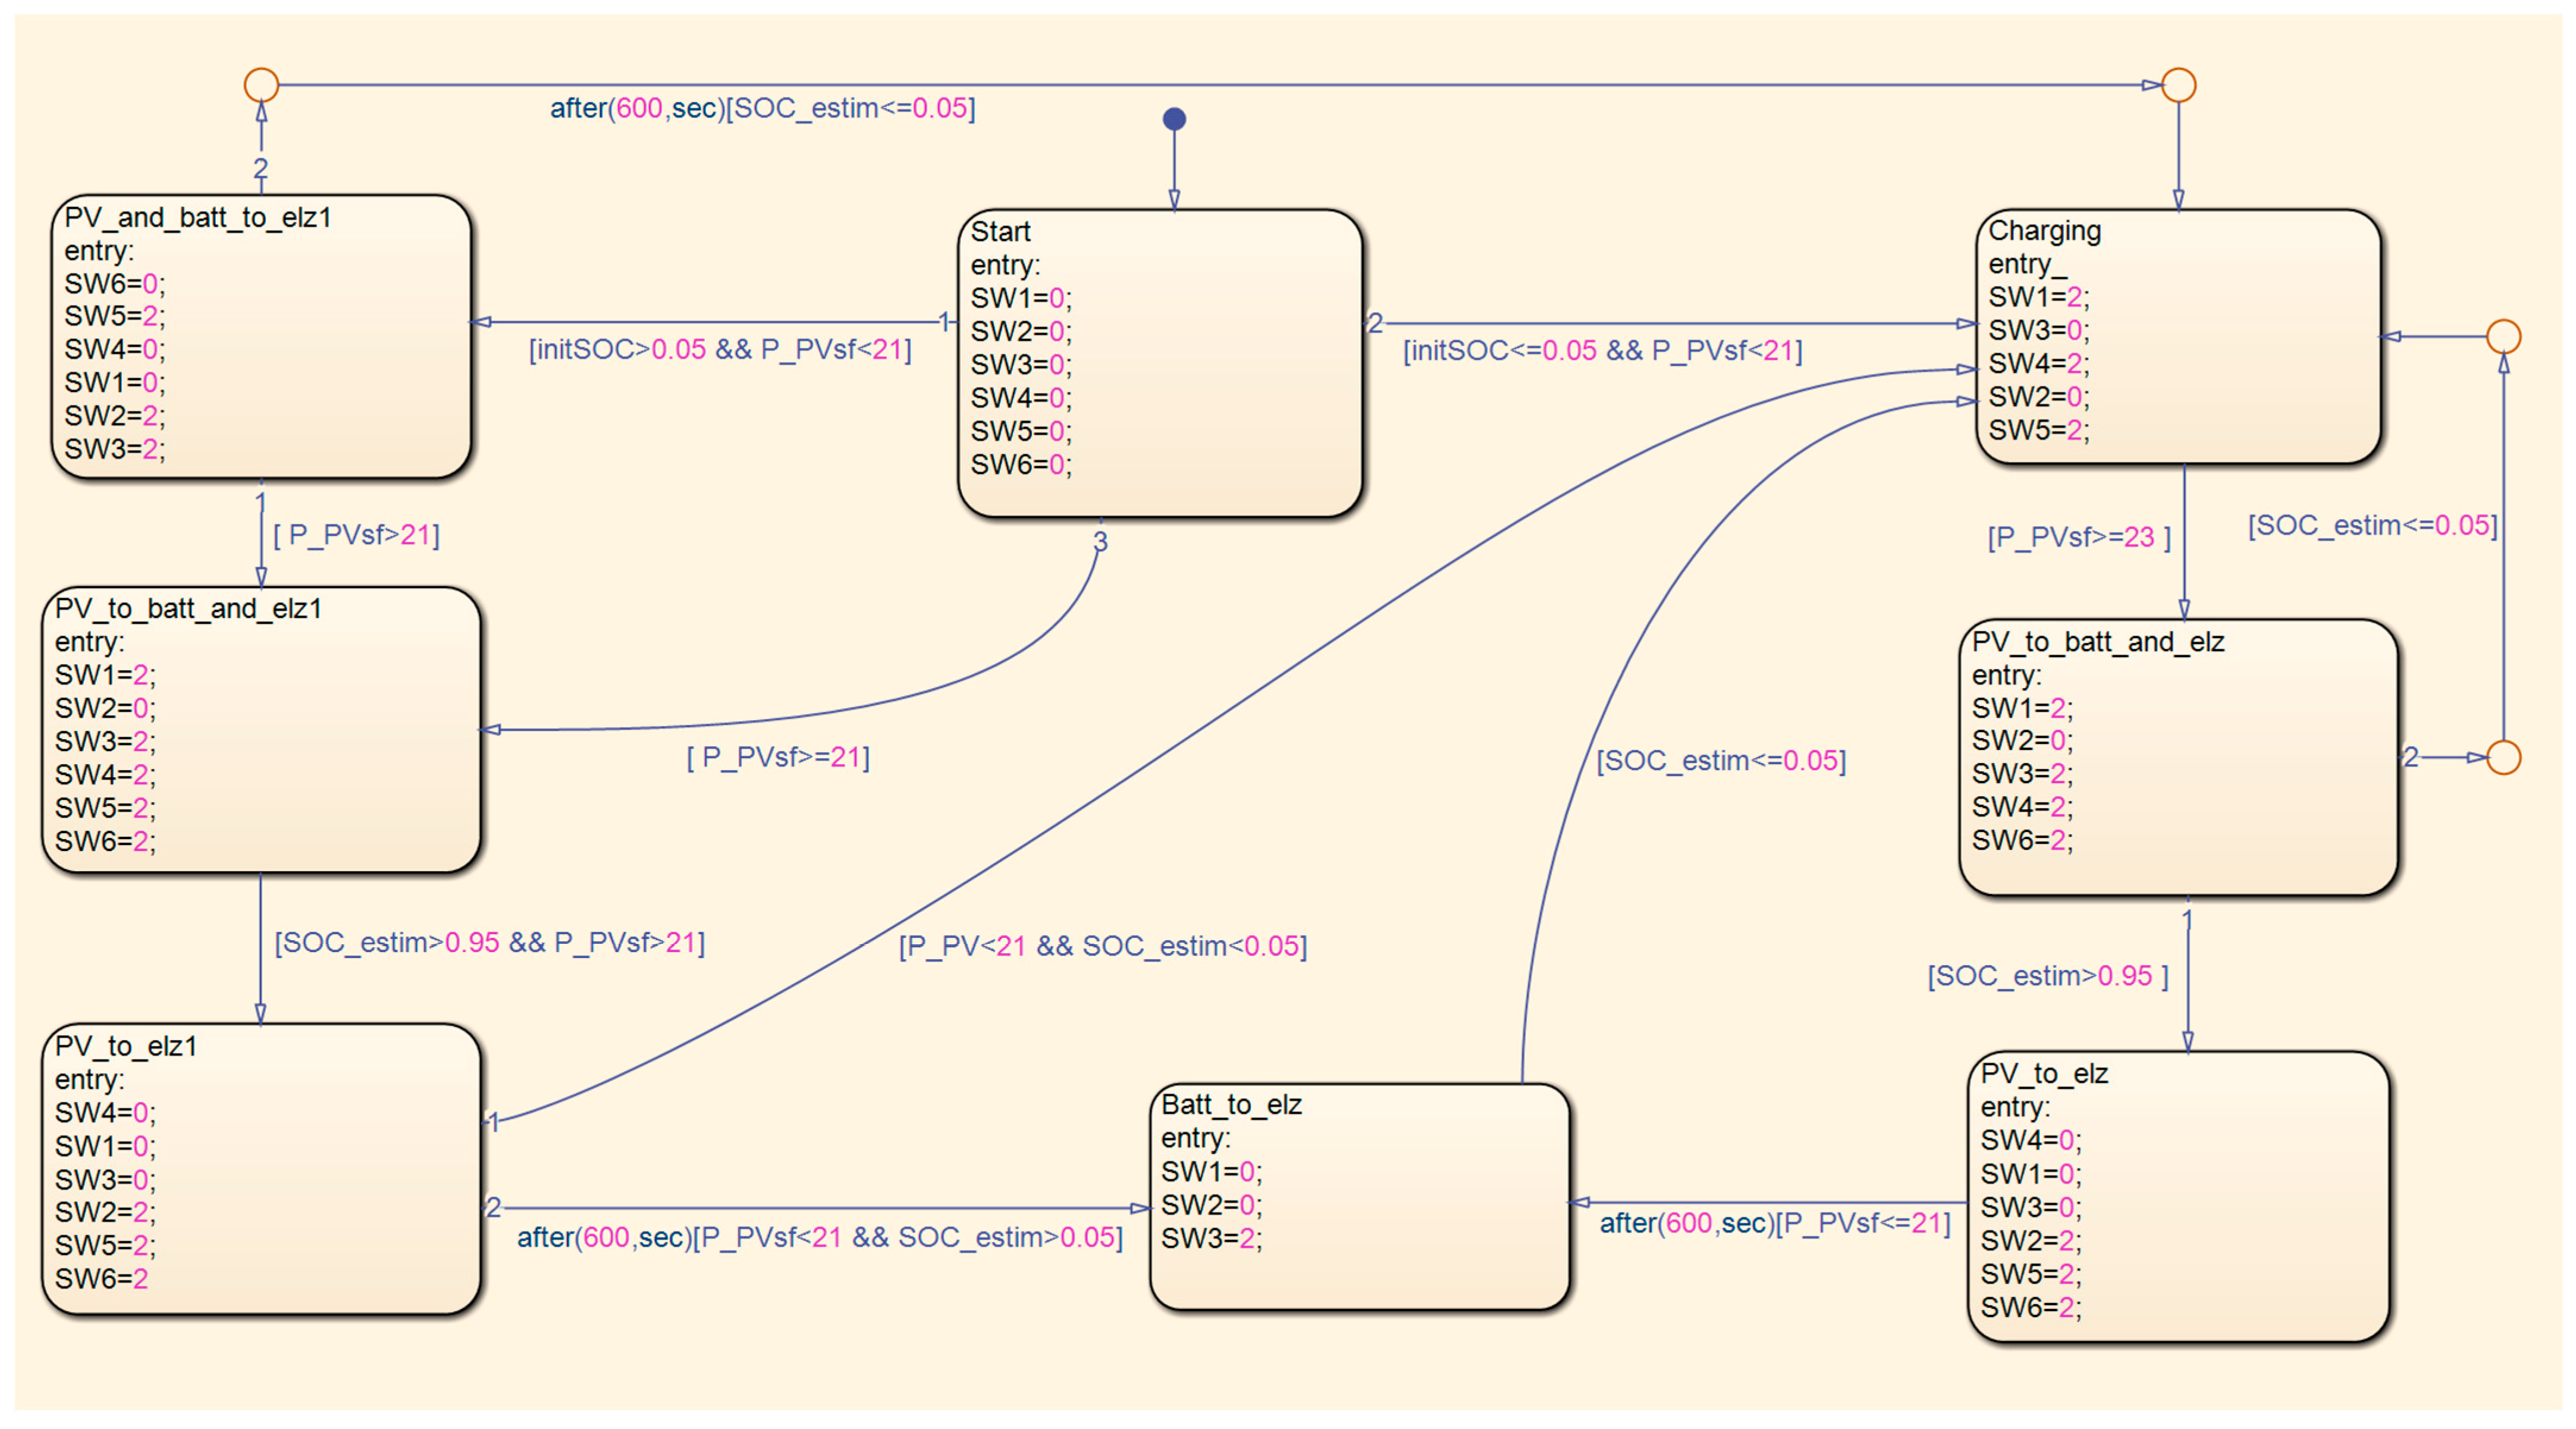This screenshot has height=1429, width=2576.
Task: Click the [P_PVsf>=23 ] transition label
Action: point(2078,537)
